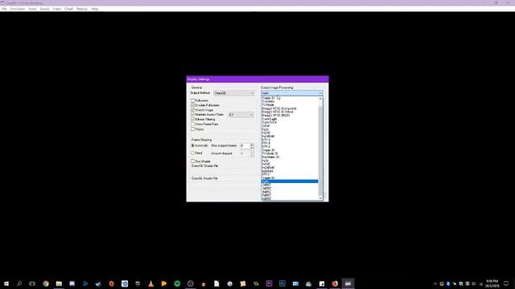This screenshot has height=289, width=515.
Task: Enable Show Frame Rate checkbox
Action: pyautogui.click(x=193, y=124)
